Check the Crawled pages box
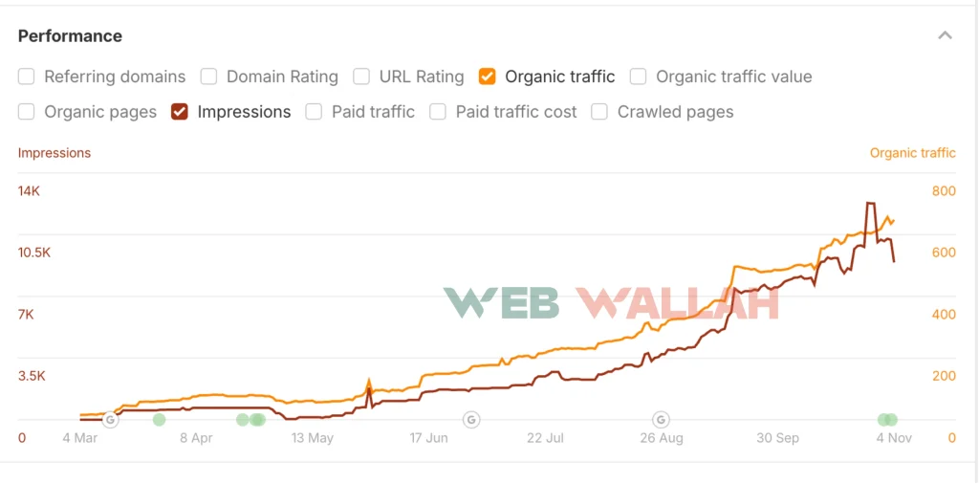The height and width of the screenshot is (484, 979). pos(599,112)
